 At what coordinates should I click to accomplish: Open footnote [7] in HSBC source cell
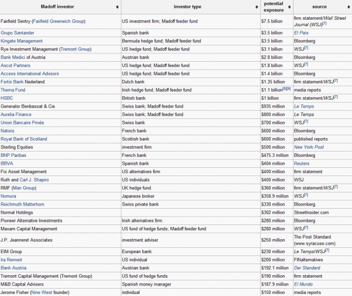[x=336, y=97]
